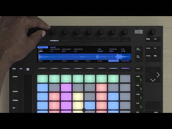Open Setup mode

click(148, 39)
